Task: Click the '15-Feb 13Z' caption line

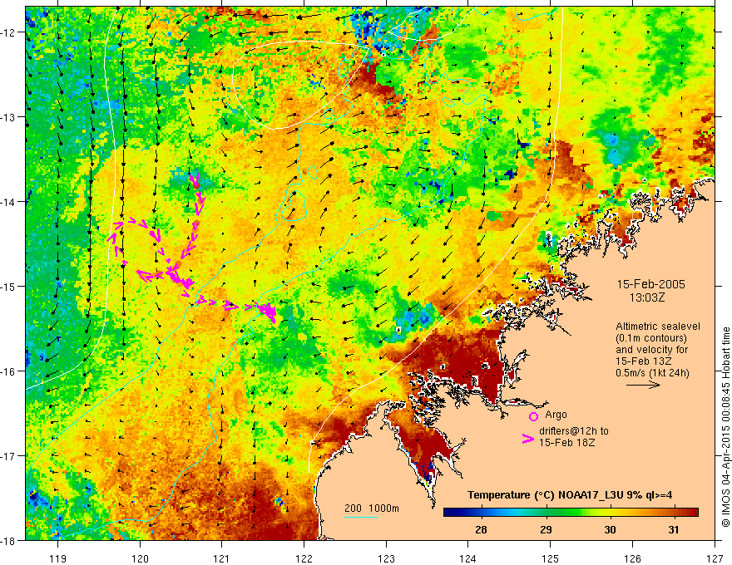Action: tap(643, 361)
